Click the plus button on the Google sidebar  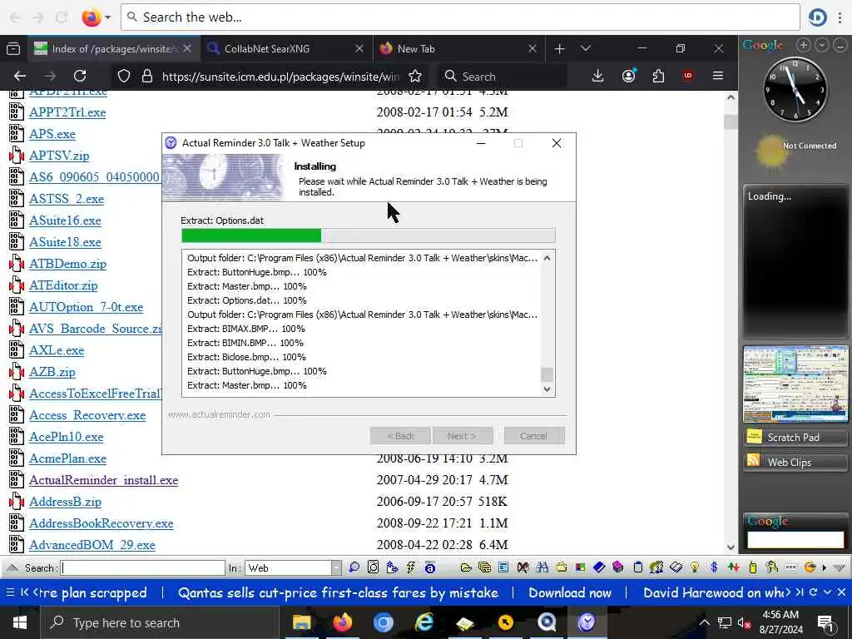pos(804,45)
